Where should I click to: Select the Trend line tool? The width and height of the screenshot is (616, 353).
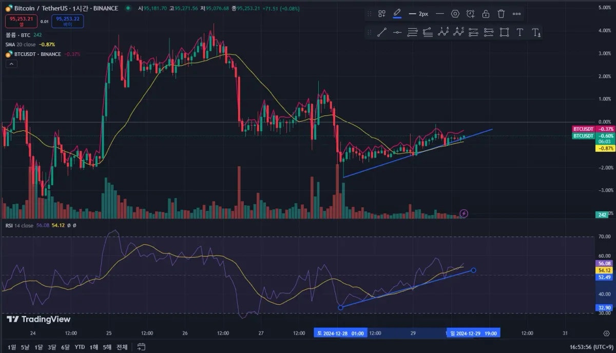[x=382, y=32]
